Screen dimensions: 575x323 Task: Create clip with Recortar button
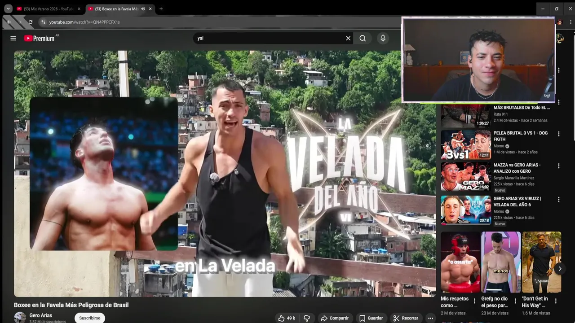pos(406,318)
